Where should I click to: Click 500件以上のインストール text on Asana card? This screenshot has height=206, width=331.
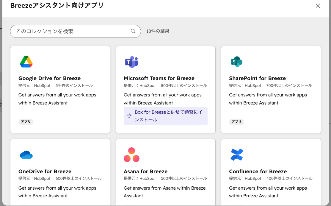pos(184,179)
